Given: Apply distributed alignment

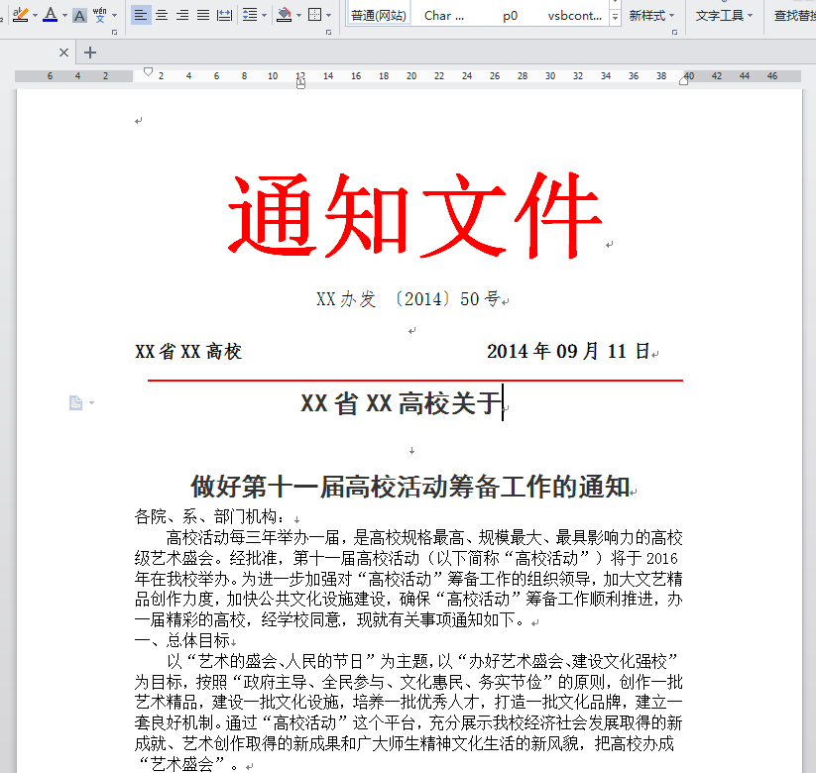Looking at the screenshot, I should (x=224, y=15).
